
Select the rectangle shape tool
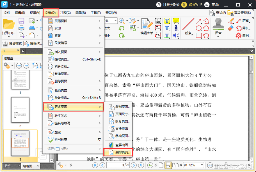click(x=198, y=35)
